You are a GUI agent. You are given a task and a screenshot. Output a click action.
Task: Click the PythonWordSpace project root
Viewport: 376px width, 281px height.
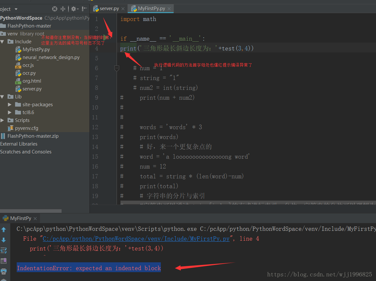[21, 18]
